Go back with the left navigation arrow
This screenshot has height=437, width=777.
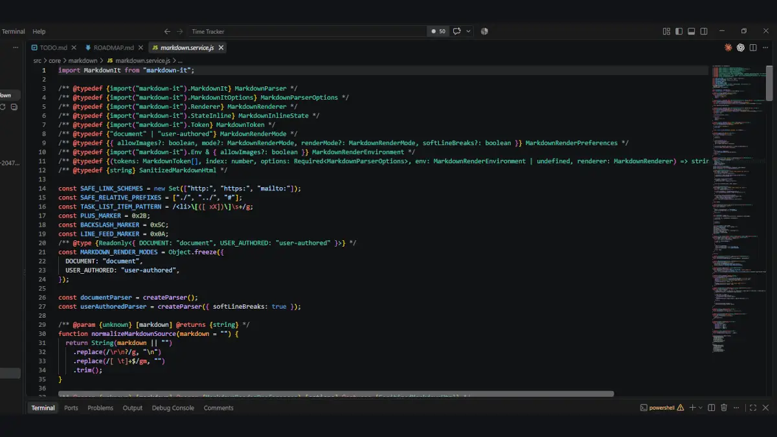point(167,31)
